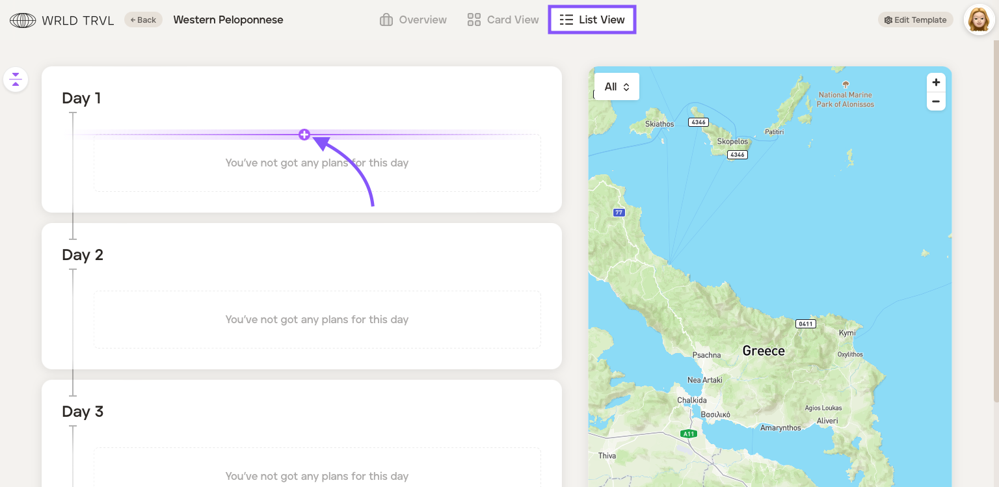Switch to the Card View tab
This screenshot has width=999, height=487.
tap(503, 20)
